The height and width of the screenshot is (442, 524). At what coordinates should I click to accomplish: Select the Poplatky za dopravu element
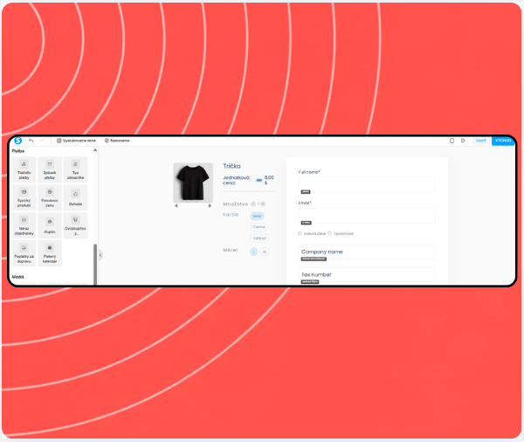click(x=24, y=253)
